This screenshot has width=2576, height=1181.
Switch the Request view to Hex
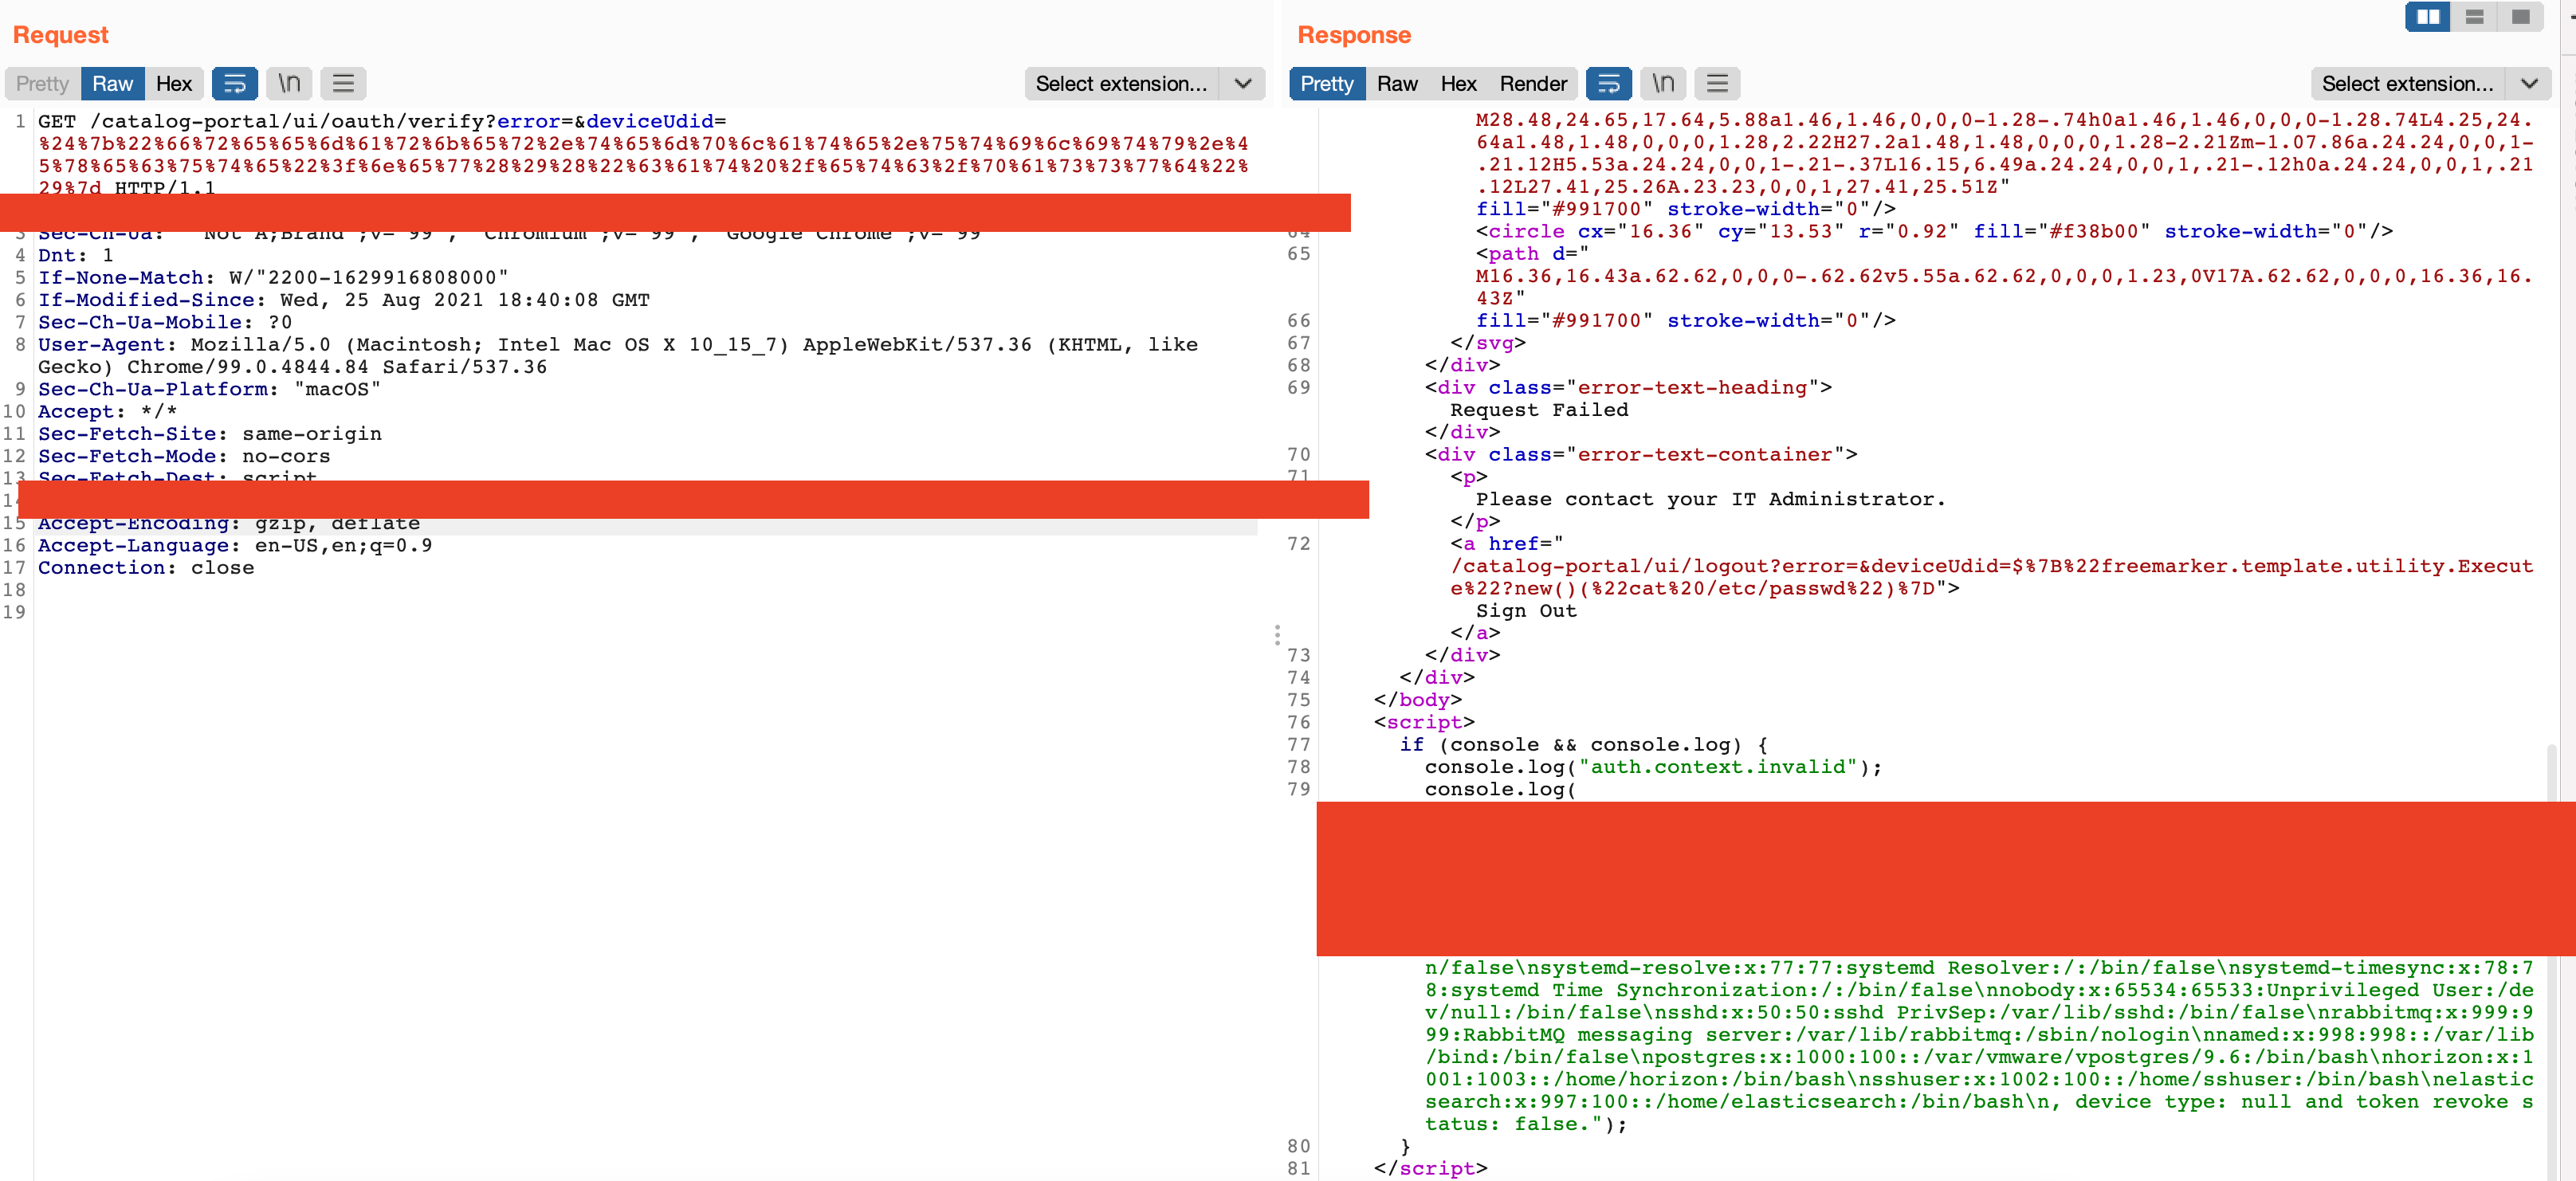(x=174, y=84)
